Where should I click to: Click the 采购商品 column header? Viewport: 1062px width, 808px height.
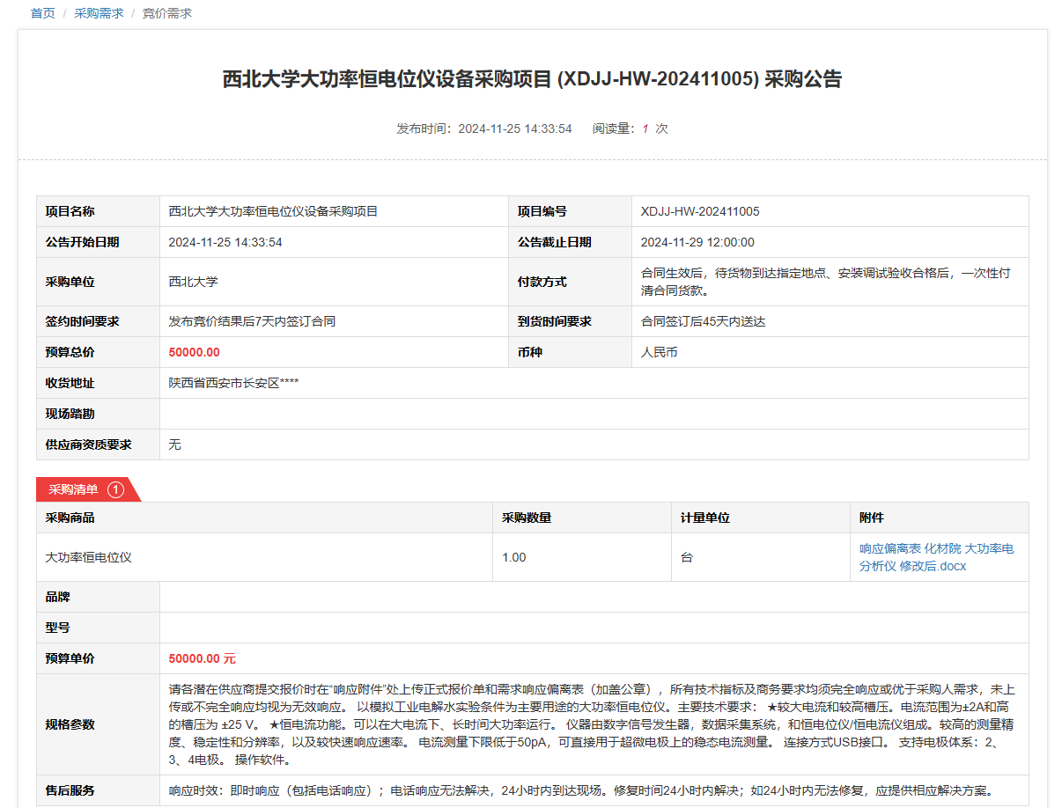pyautogui.click(x=70, y=518)
